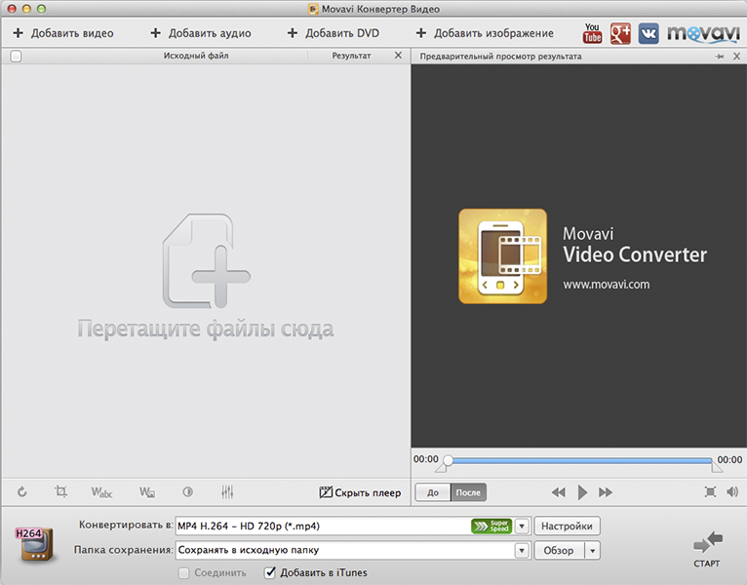Open the audio levels equalizer icon
The image size is (747, 585).
[x=227, y=492]
